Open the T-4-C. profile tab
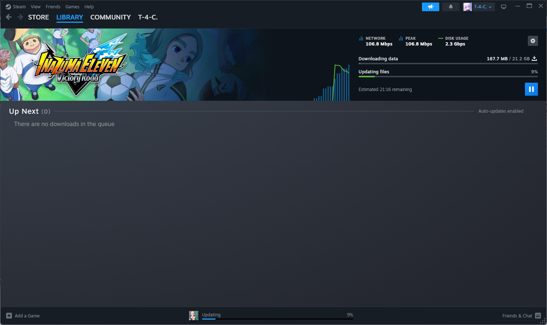547x325 pixels. pos(148,17)
